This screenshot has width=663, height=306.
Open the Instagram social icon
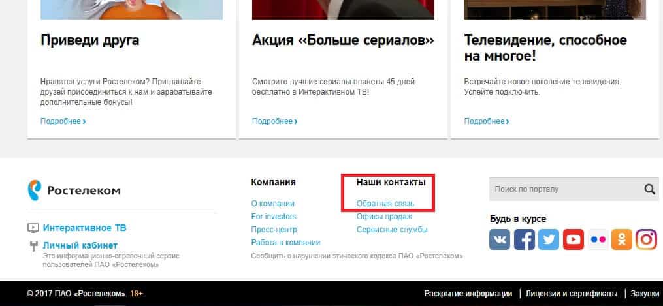click(x=646, y=239)
